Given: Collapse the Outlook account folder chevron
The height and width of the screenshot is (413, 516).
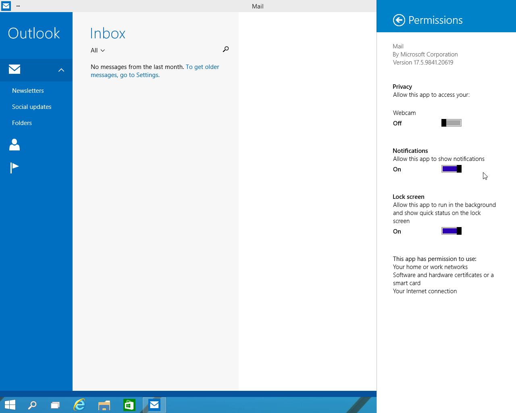Looking at the screenshot, I should coord(61,70).
